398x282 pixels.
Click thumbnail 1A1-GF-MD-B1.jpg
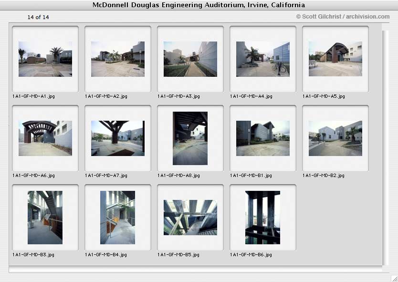(x=263, y=138)
